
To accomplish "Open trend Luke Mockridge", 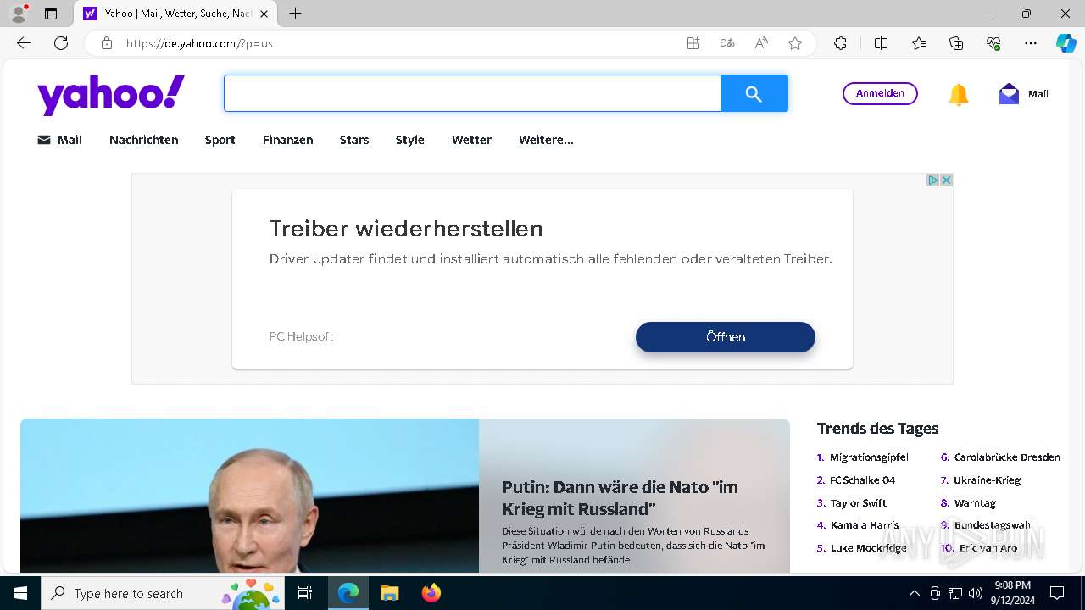I will pyautogui.click(x=869, y=548).
